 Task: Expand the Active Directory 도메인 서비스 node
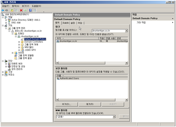[6, 20]
